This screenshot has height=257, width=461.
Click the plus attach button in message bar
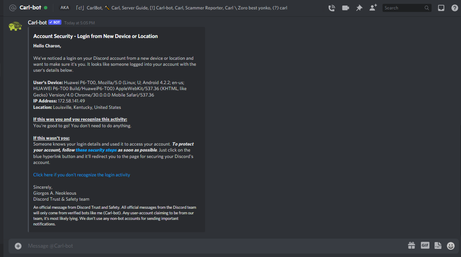coord(18,246)
